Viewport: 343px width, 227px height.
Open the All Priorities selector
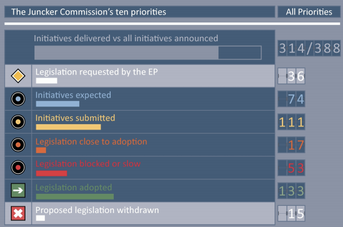click(309, 12)
